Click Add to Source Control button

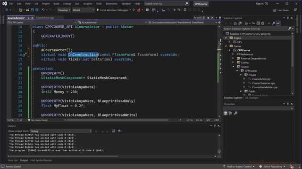click(239, 167)
